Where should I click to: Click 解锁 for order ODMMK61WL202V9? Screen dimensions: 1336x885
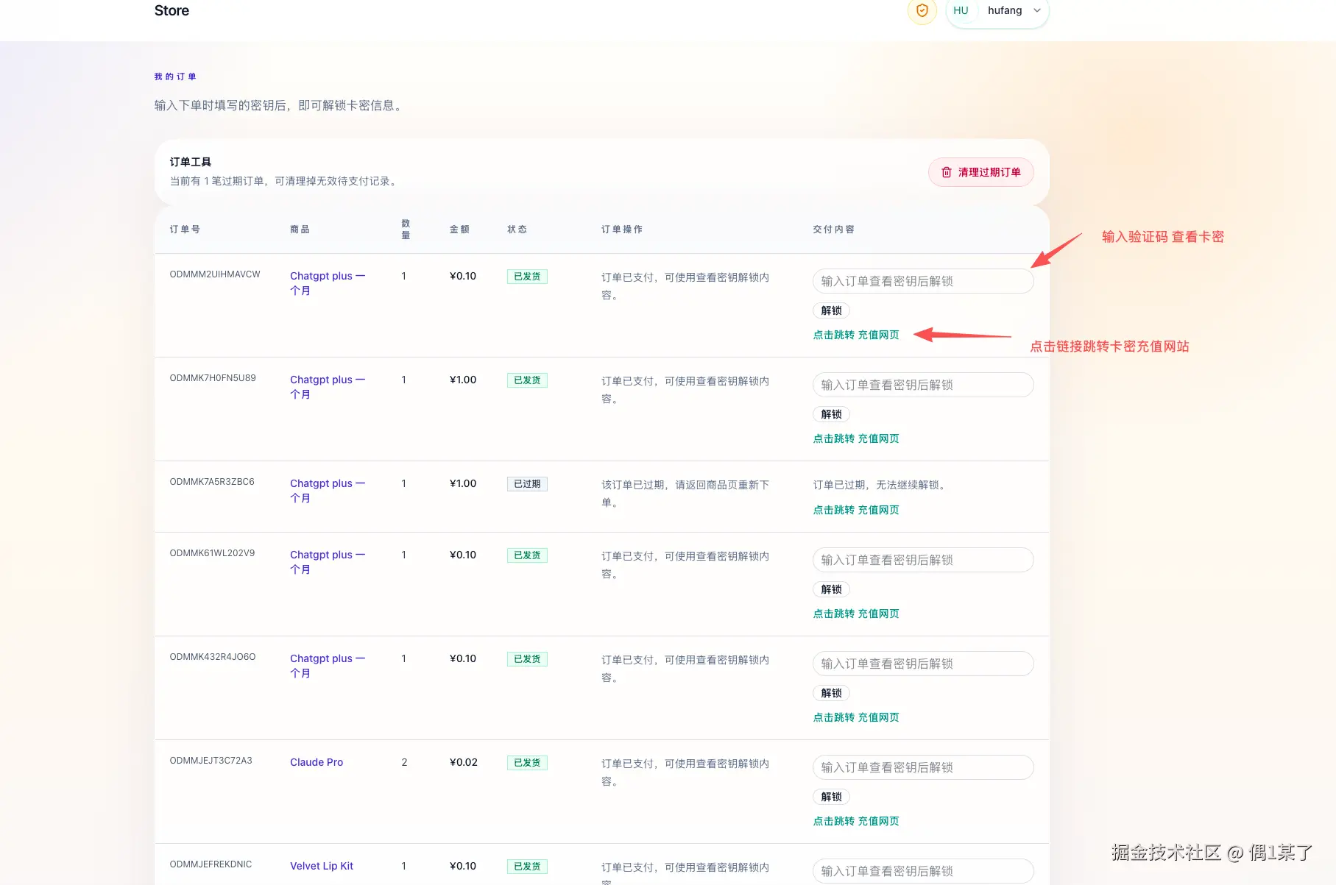coord(831,589)
